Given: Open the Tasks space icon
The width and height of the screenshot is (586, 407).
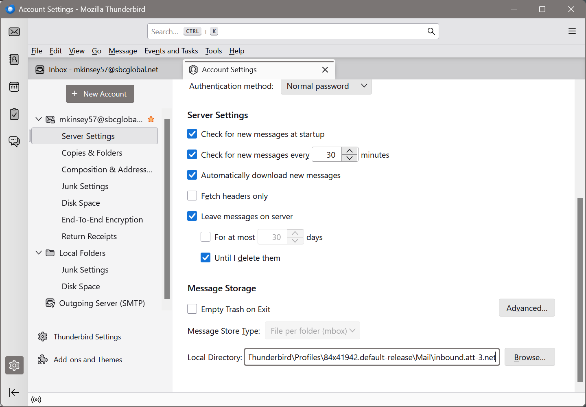Looking at the screenshot, I should pyautogui.click(x=14, y=114).
